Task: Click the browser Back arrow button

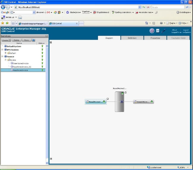Action: [3, 7]
